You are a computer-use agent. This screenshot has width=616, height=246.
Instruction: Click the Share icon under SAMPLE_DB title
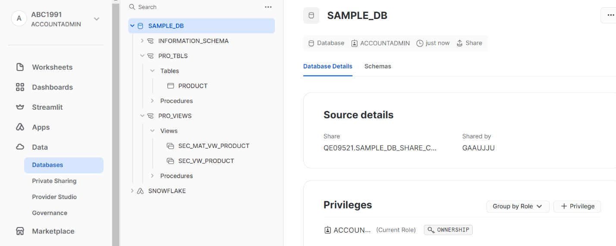click(460, 43)
